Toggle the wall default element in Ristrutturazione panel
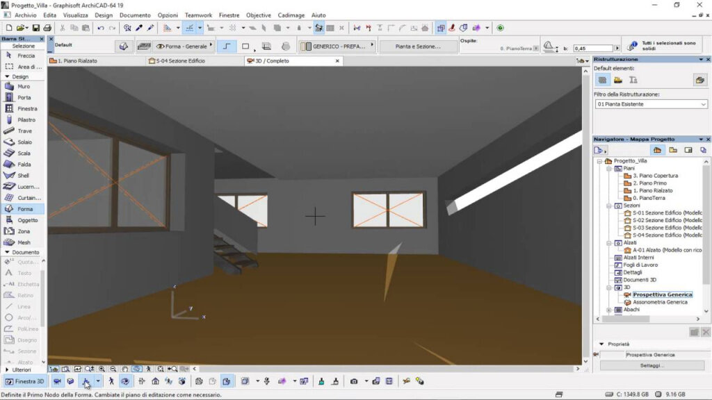The height and width of the screenshot is (400, 712). coord(602,80)
